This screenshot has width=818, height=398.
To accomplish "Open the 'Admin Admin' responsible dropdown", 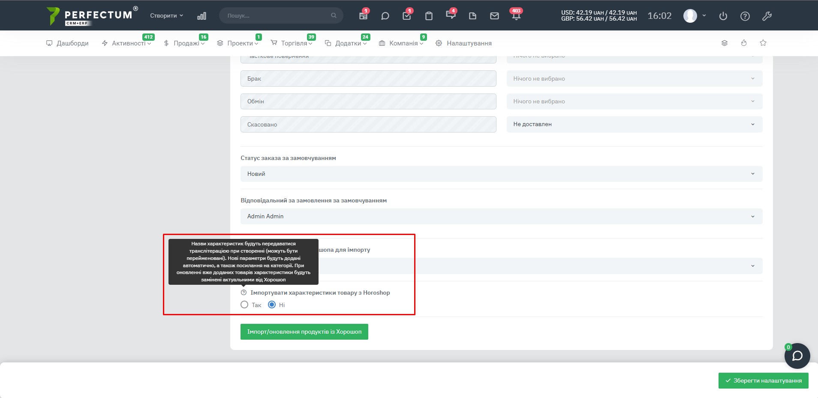I will [501, 216].
